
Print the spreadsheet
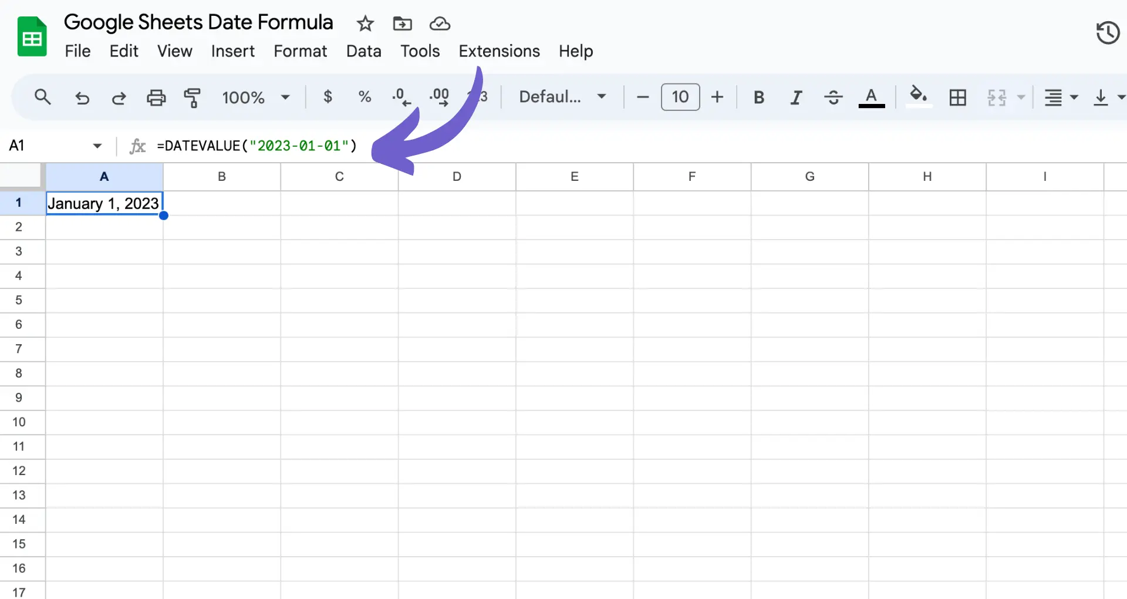[156, 97]
